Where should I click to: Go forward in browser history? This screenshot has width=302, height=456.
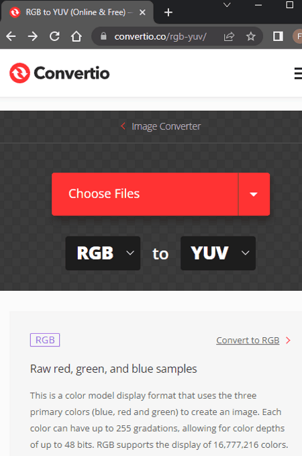click(x=33, y=36)
